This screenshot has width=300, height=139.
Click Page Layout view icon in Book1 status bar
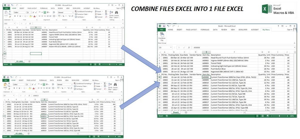[x=262, y=116]
